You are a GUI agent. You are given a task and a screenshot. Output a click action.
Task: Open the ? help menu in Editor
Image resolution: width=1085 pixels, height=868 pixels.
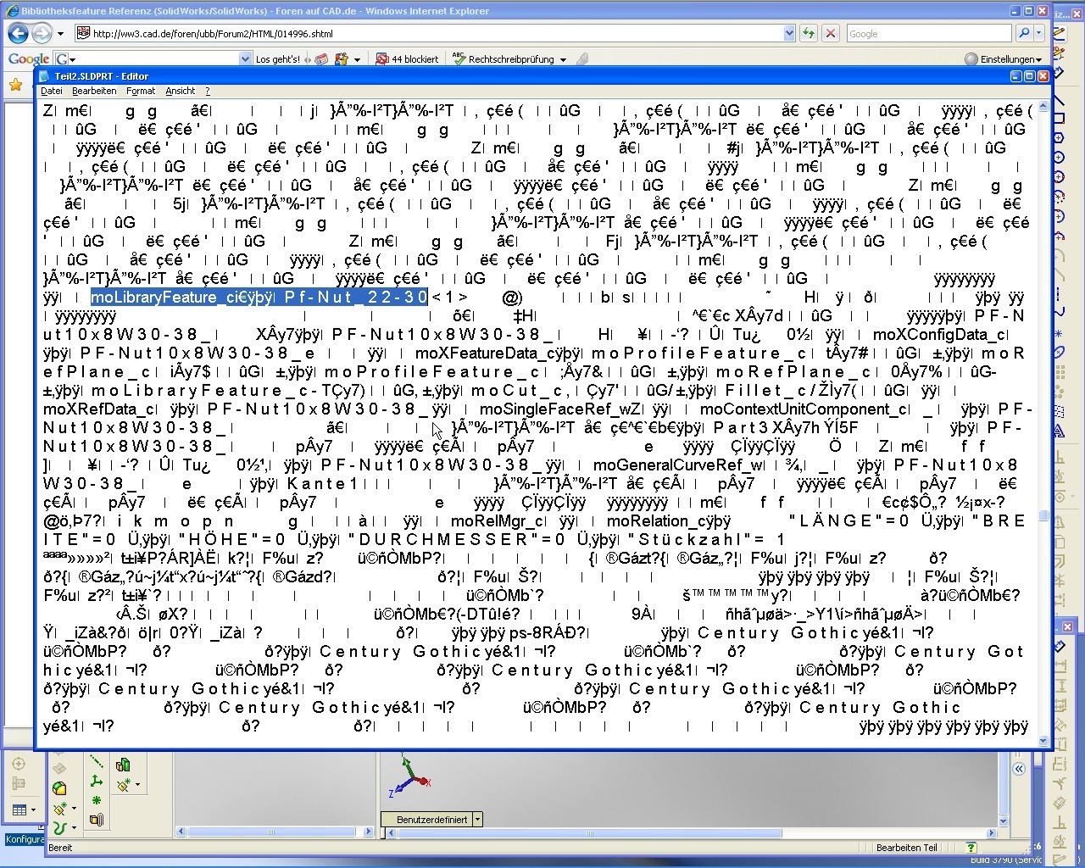(207, 91)
